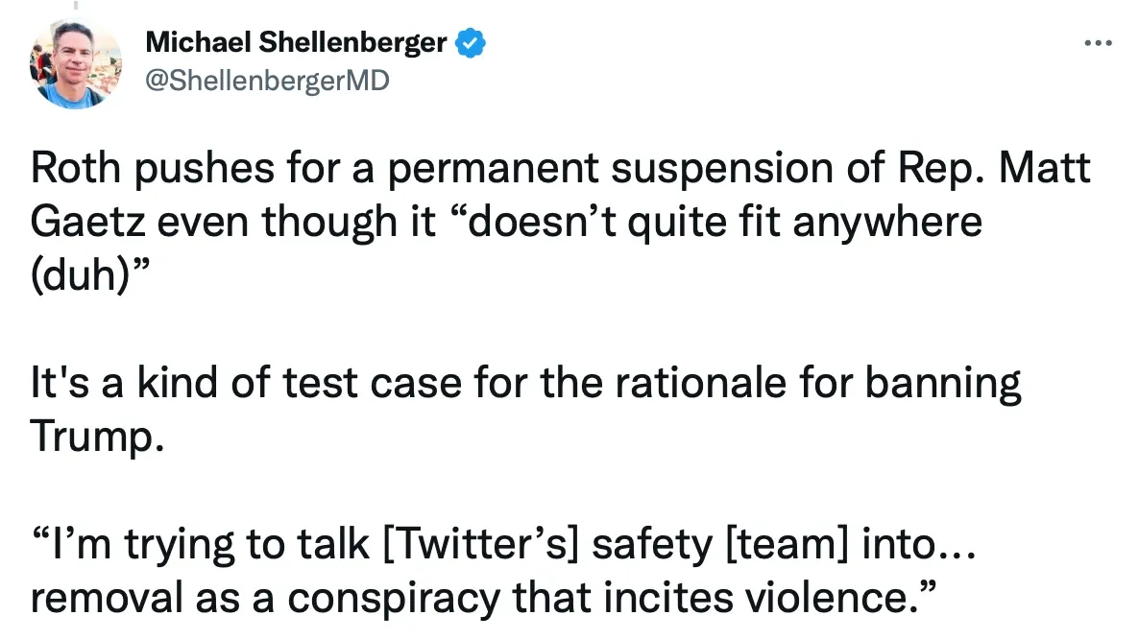
Task: Click the bracketed '[team]' text
Action: coord(787,544)
